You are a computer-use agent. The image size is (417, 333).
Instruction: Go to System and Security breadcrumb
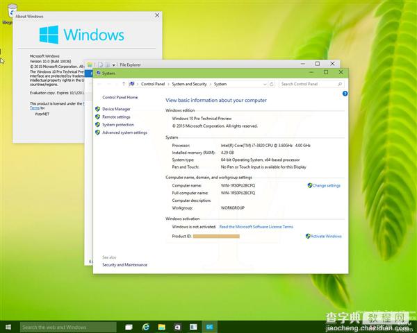point(189,84)
